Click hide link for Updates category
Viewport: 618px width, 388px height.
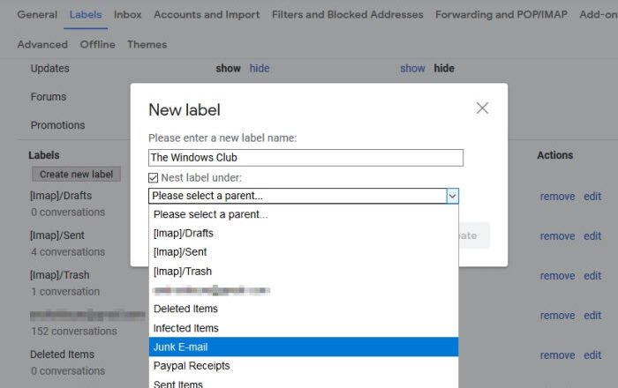pyautogui.click(x=260, y=69)
